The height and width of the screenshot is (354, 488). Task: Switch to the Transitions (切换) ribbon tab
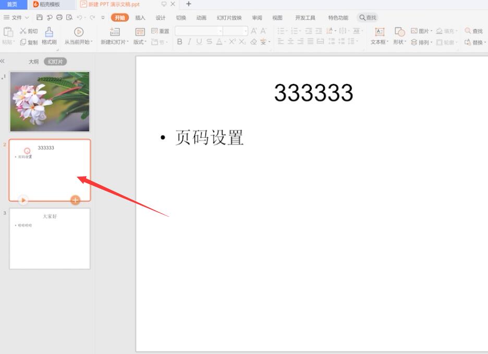tap(181, 18)
